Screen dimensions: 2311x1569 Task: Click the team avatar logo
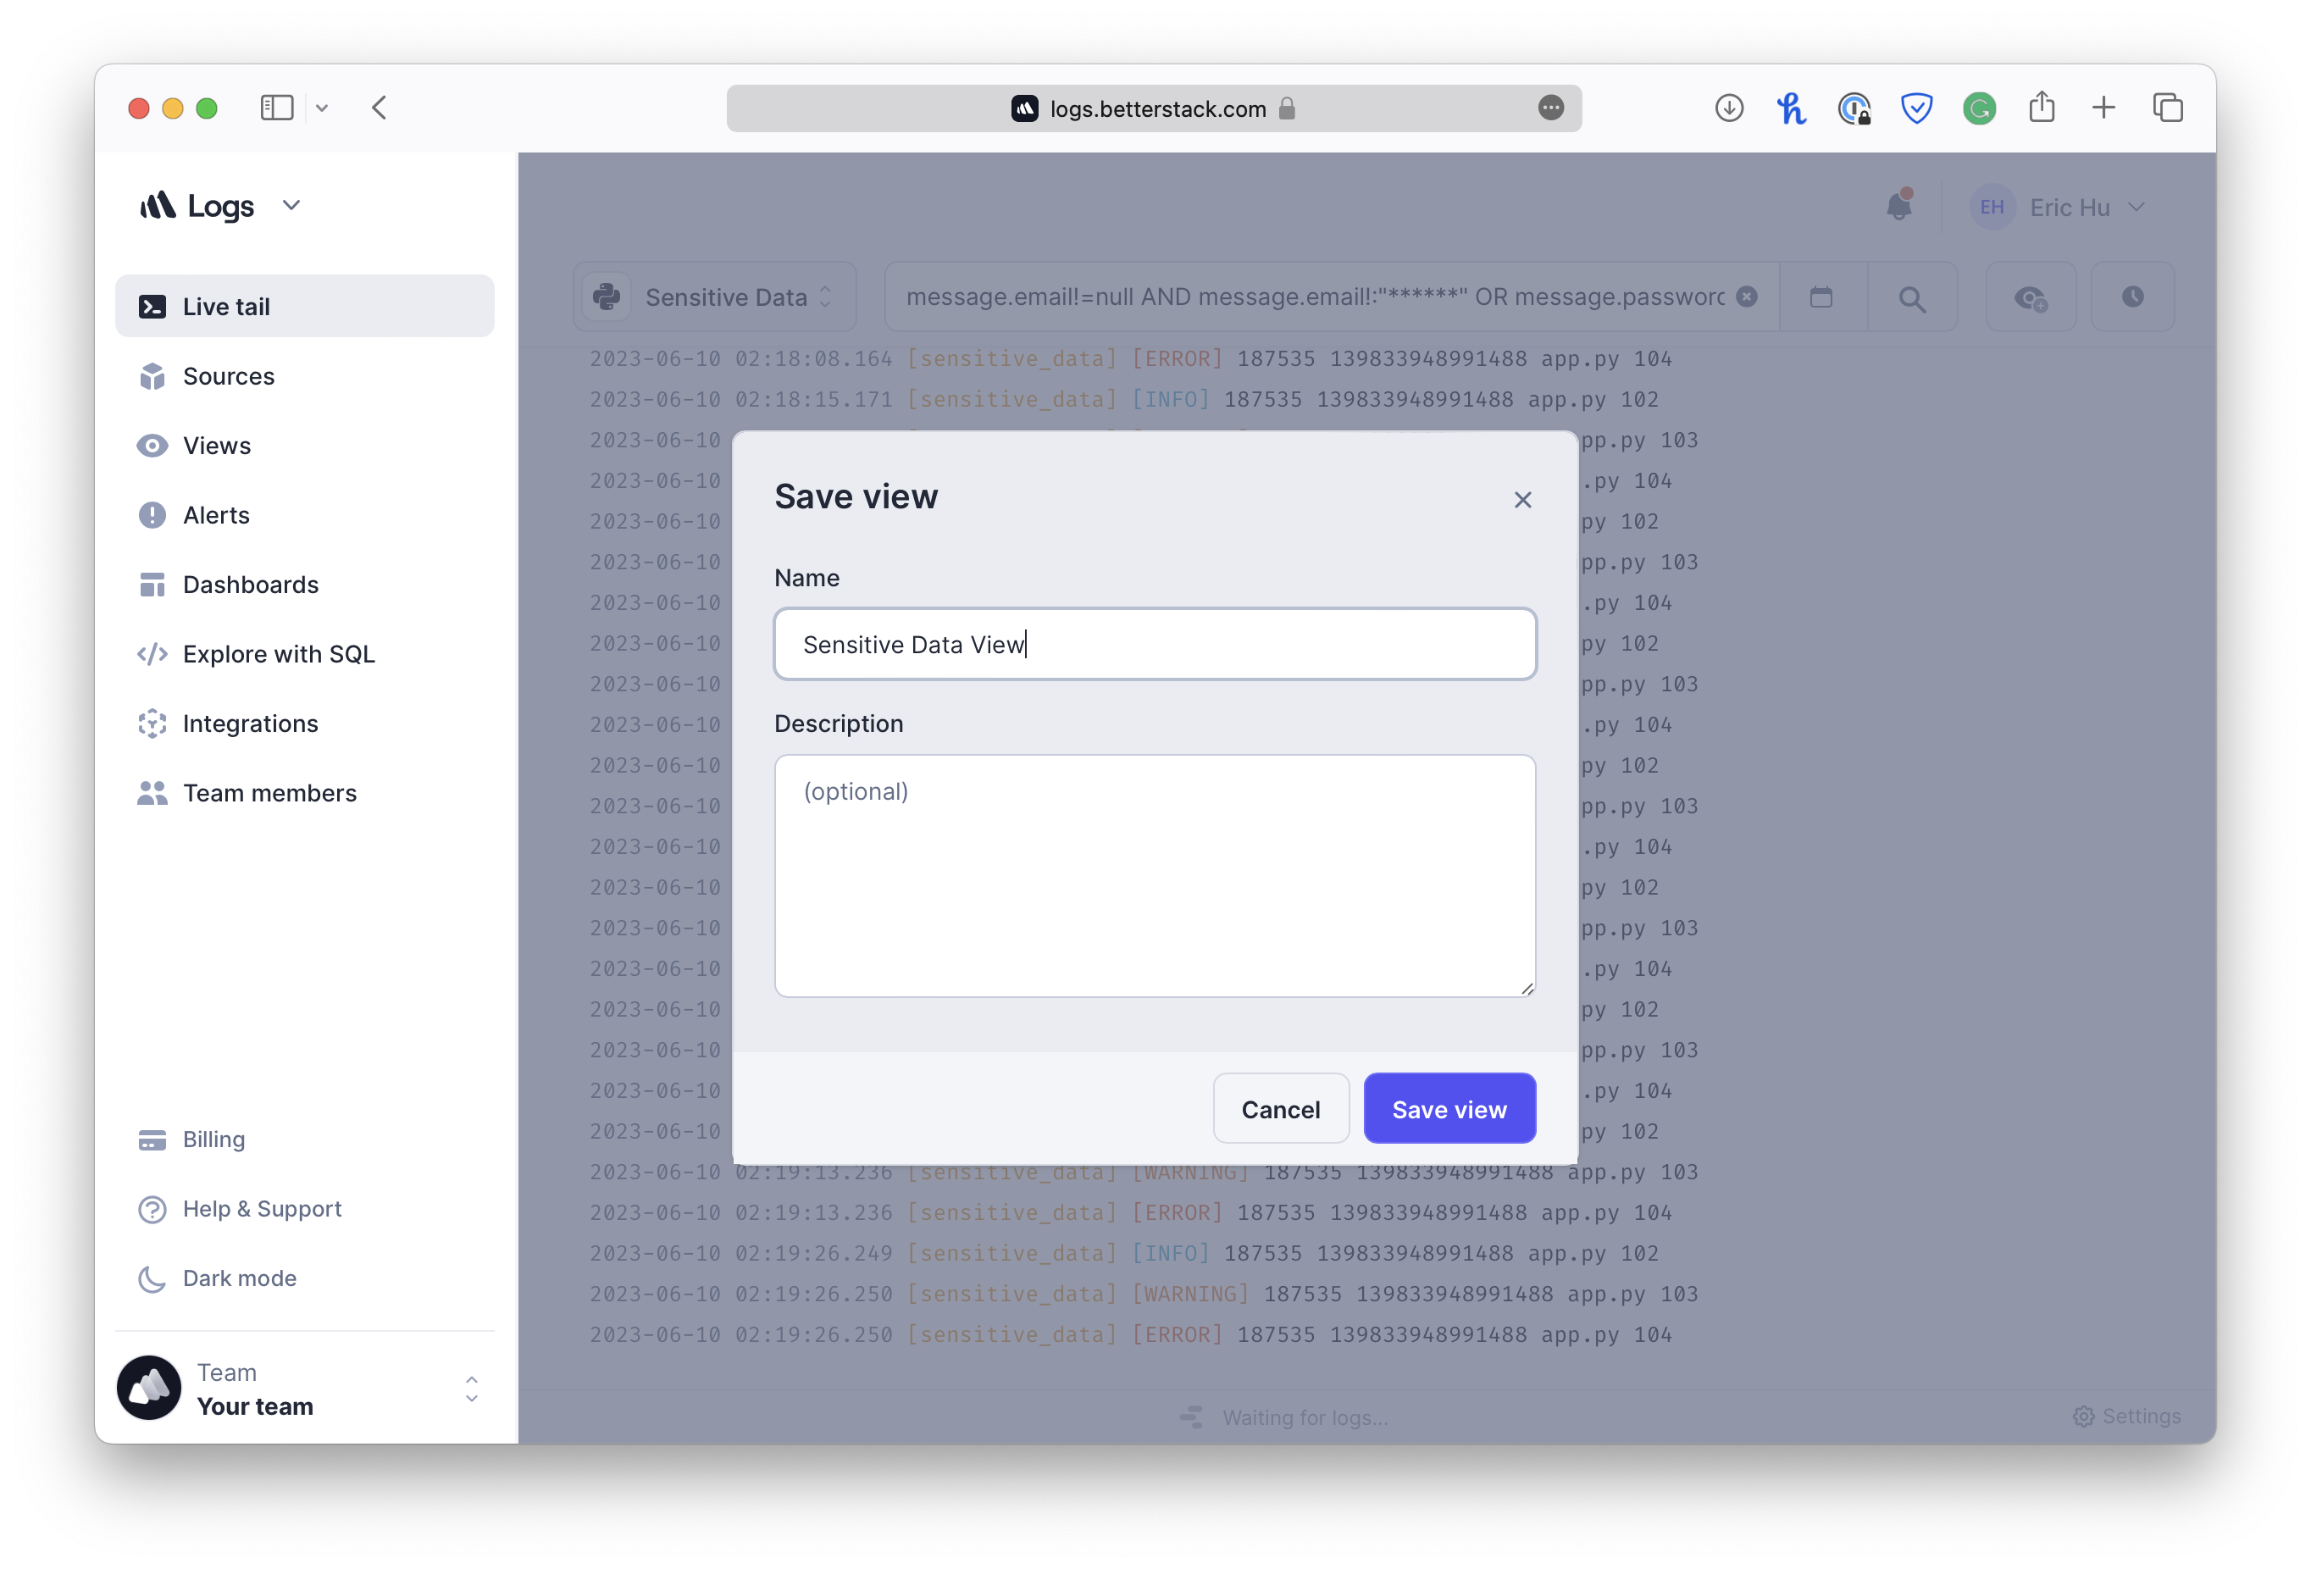(149, 1389)
